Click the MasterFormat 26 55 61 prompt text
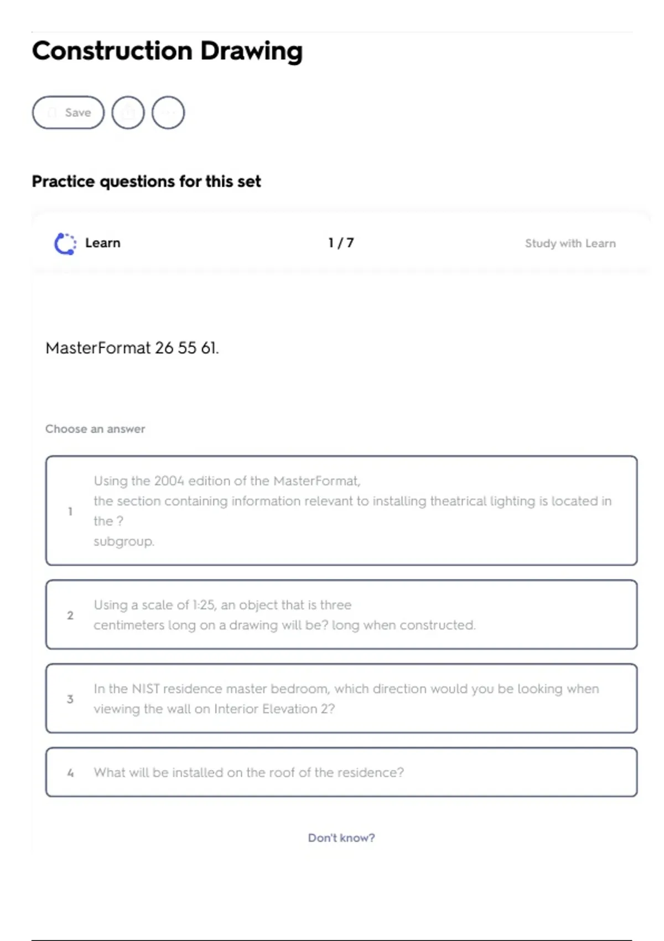This screenshot has width=664, height=941. (x=132, y=348)
